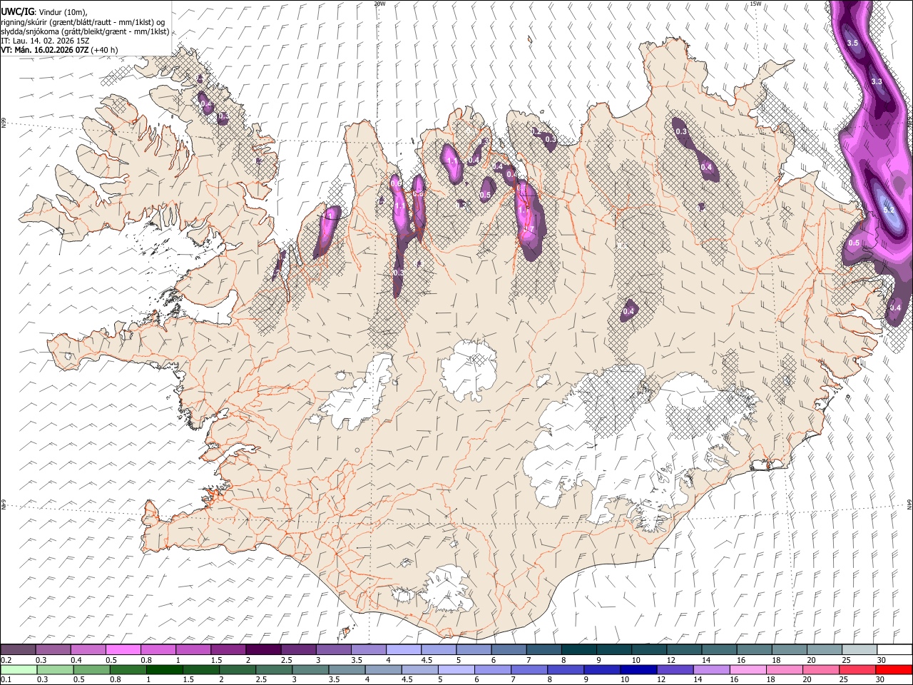Pick the light violet rain swatch between 14 and 16
The height and width of the screenshot is (685, 913).
click(713, 669)
